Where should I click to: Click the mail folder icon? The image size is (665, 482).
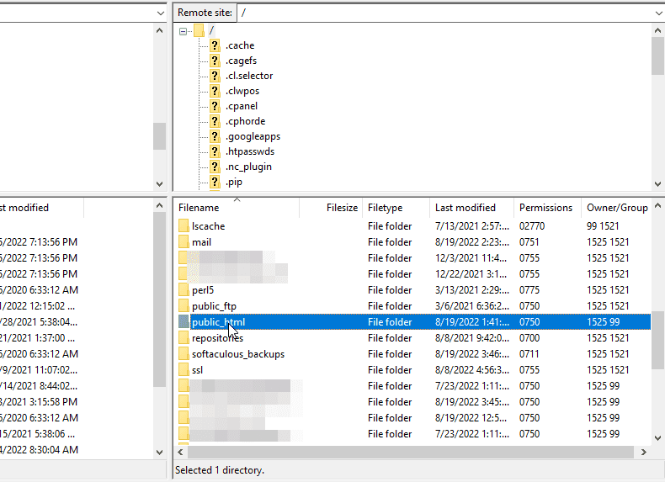pos(184,242)
